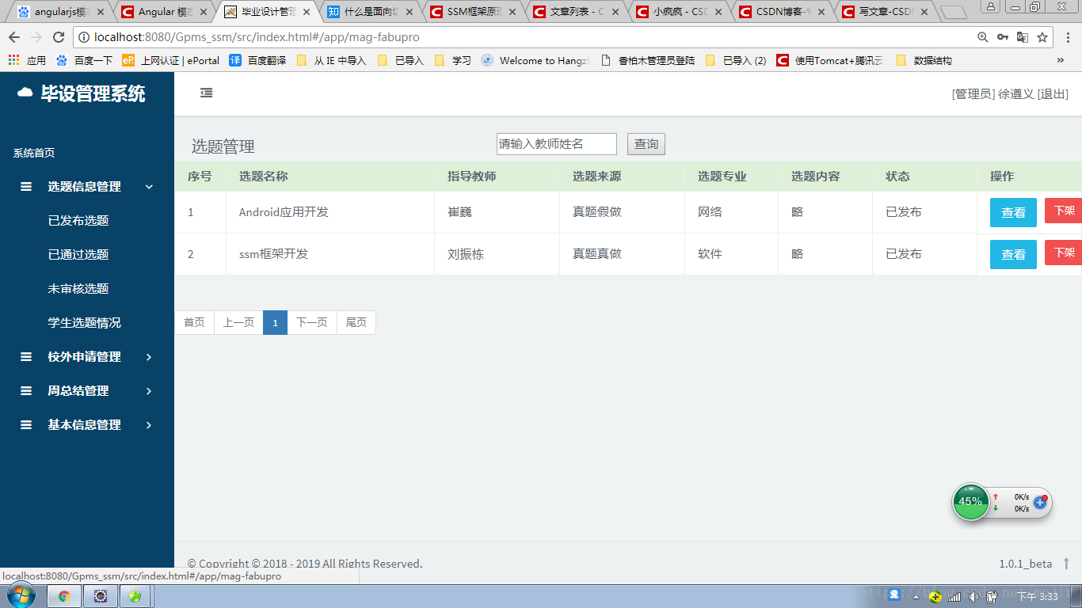This screenshot has width=1082, height=608.
Task: Go to 上一页 in pagination
Action: tap(238, 322)
